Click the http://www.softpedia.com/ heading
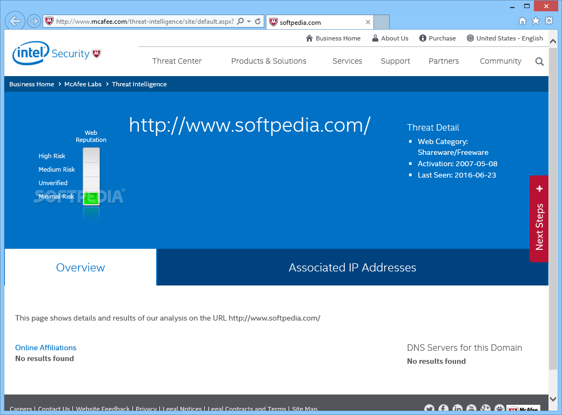 [x=250, y=125]
